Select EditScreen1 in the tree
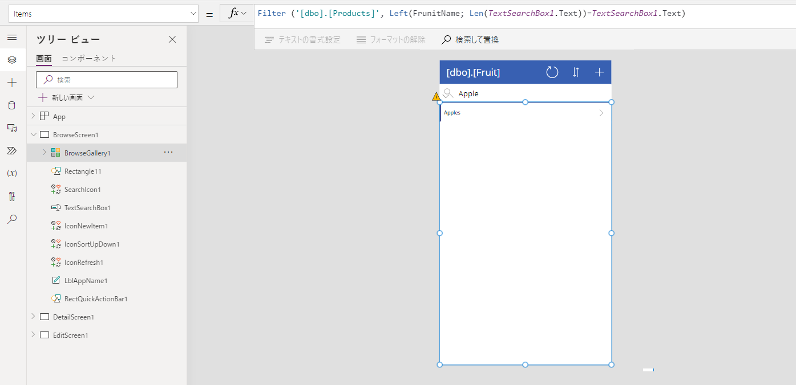The width and height of the screenshot is (796, 385). coord(71,335)
